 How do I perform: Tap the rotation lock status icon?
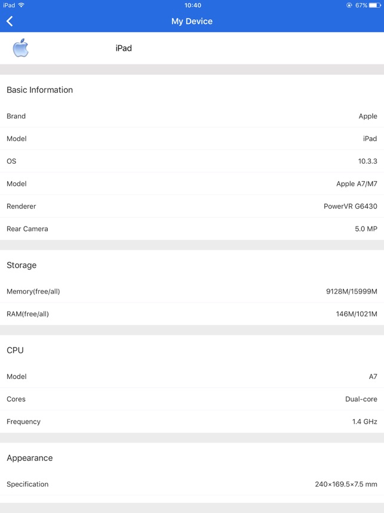coord(349,5)
